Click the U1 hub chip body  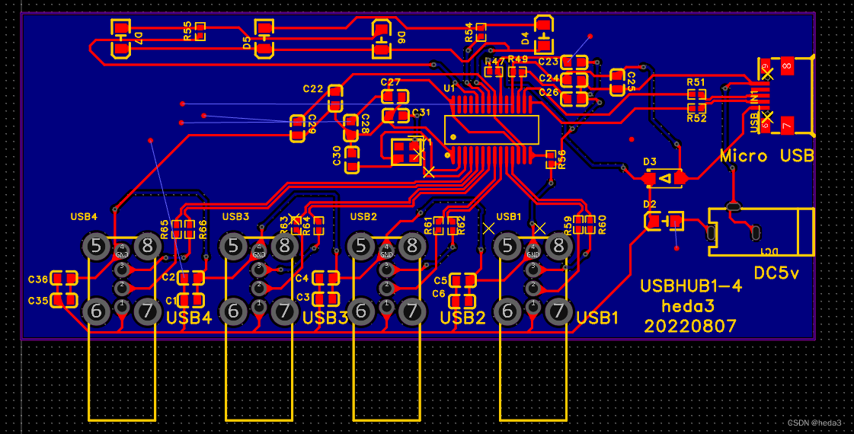(x=492, y=130)
